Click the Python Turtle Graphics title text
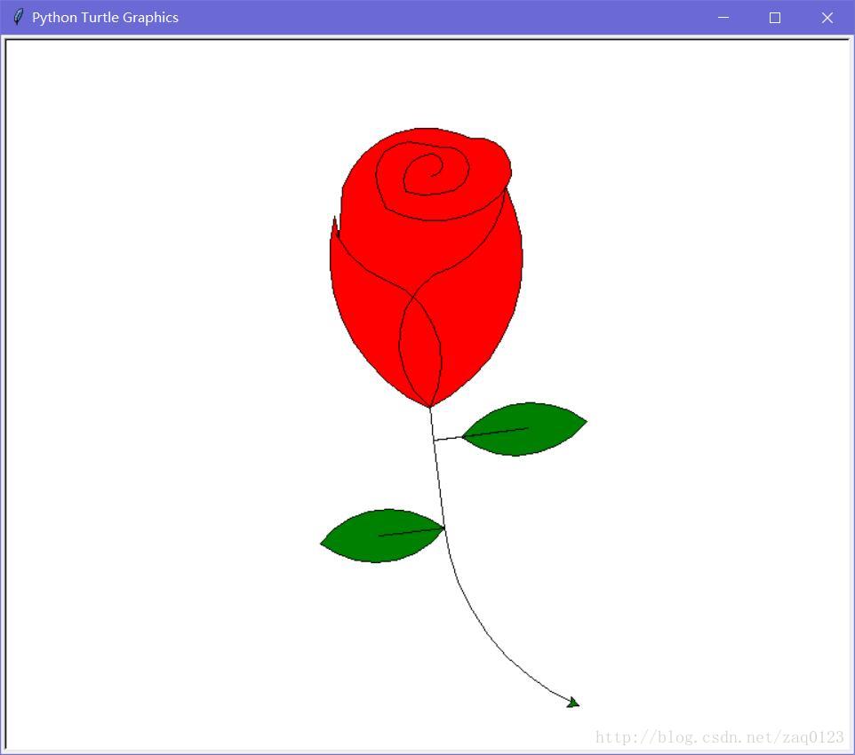This screenshot has height=755, width=855. (105, 18)
